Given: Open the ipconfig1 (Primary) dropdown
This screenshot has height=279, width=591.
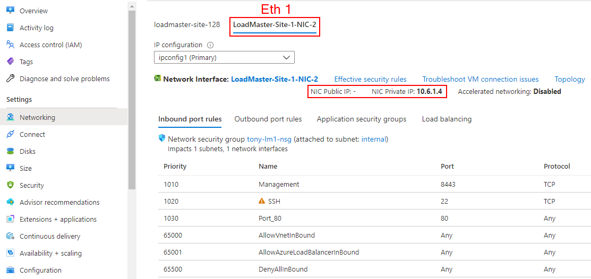Looking at the screenshot, I should pyautogui.click(x=224, y=58).
